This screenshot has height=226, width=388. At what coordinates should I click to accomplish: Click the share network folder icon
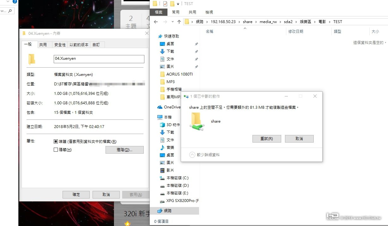pyautogui.click(x=197, y=122)
